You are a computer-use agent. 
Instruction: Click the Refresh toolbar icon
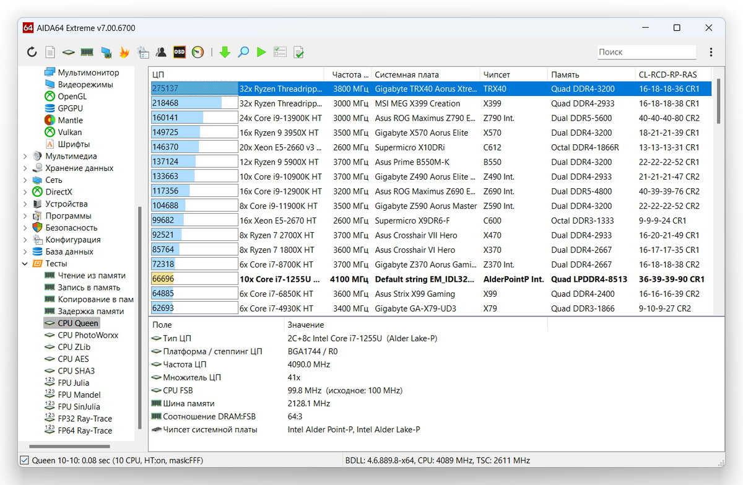[32, 53]
